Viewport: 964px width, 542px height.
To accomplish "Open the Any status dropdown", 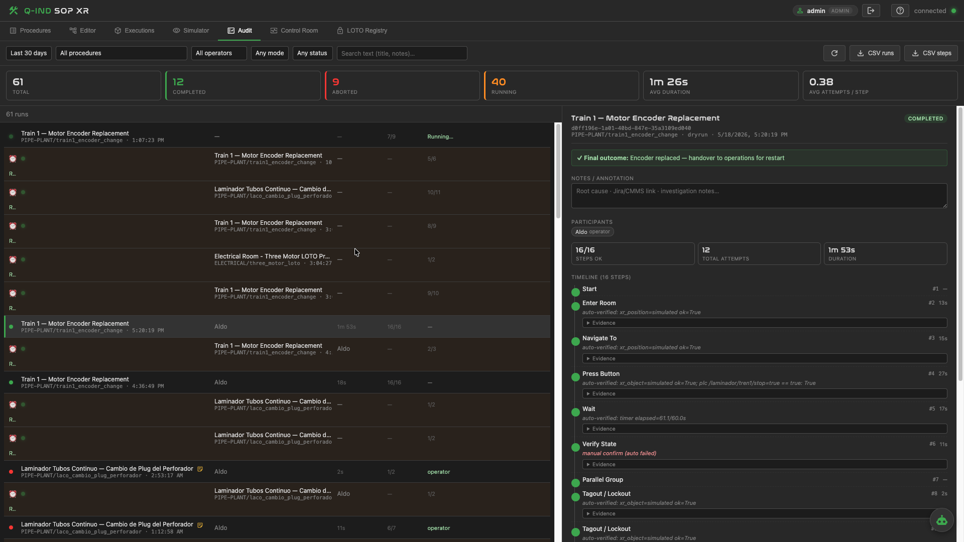I will pyautogui.click(x=312, y=53).
